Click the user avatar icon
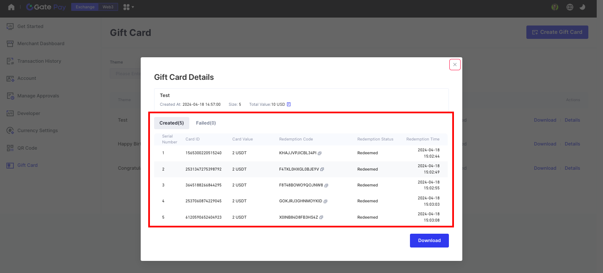The image size is (603, 273). (x=555, y=7)
